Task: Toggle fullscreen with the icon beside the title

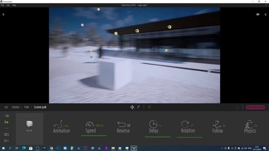Action: pos(266,5)
